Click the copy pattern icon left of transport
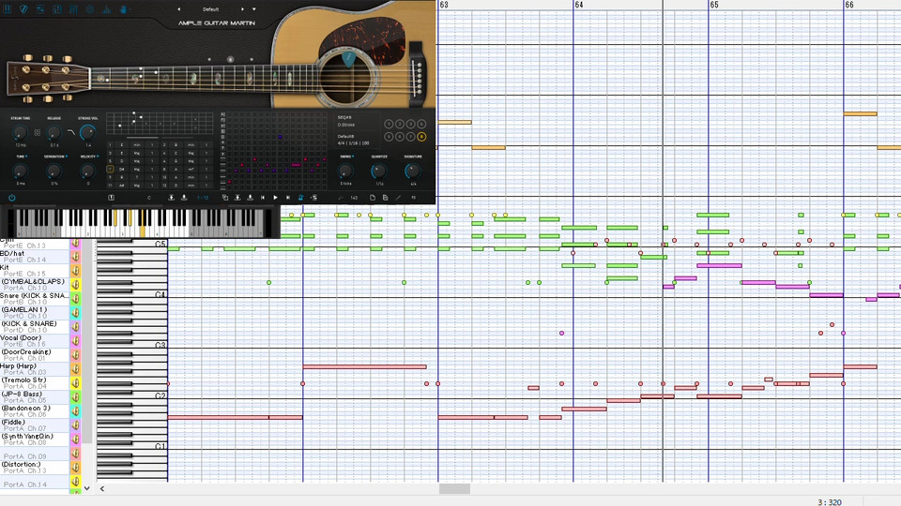The image size is (901, 506). coord(224,198)
